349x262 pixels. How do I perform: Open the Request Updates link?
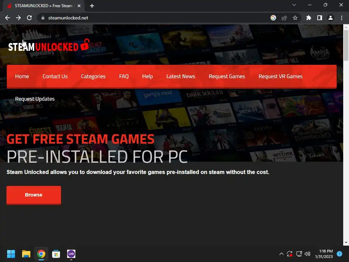35,99
